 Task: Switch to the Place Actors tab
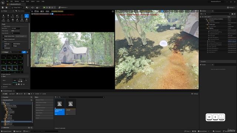pos(20,11)
